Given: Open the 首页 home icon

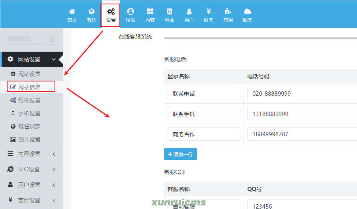Looking at the screenshot, I should point(72,12).
